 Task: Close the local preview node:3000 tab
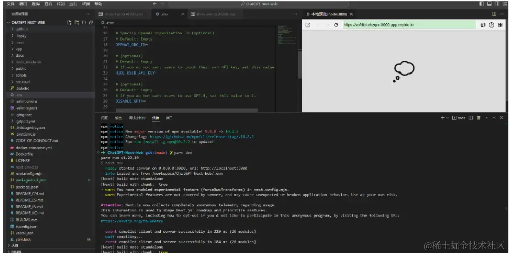[x=351, y=14]
